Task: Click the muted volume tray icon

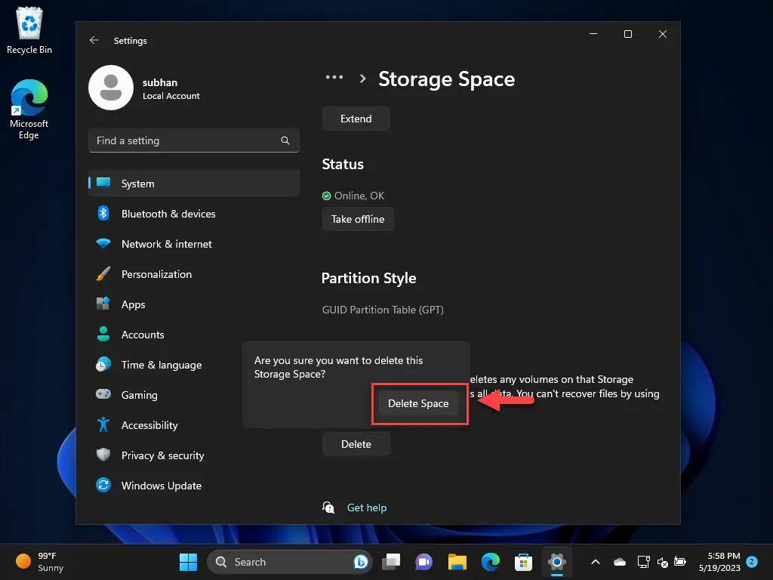Action: click(663, 562)
